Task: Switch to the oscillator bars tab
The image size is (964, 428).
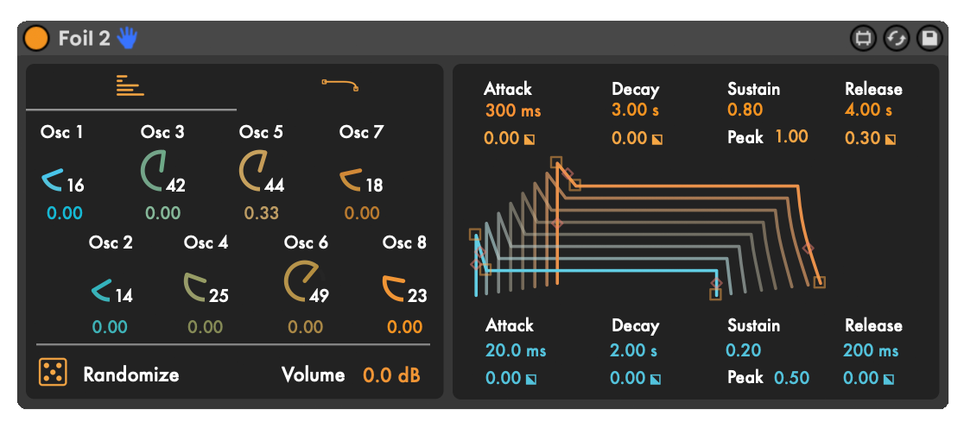Action: click(x=130, y=85)
